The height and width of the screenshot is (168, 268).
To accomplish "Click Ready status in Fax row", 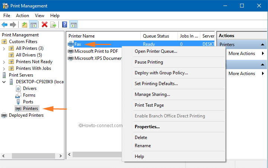I will (149, 44).
